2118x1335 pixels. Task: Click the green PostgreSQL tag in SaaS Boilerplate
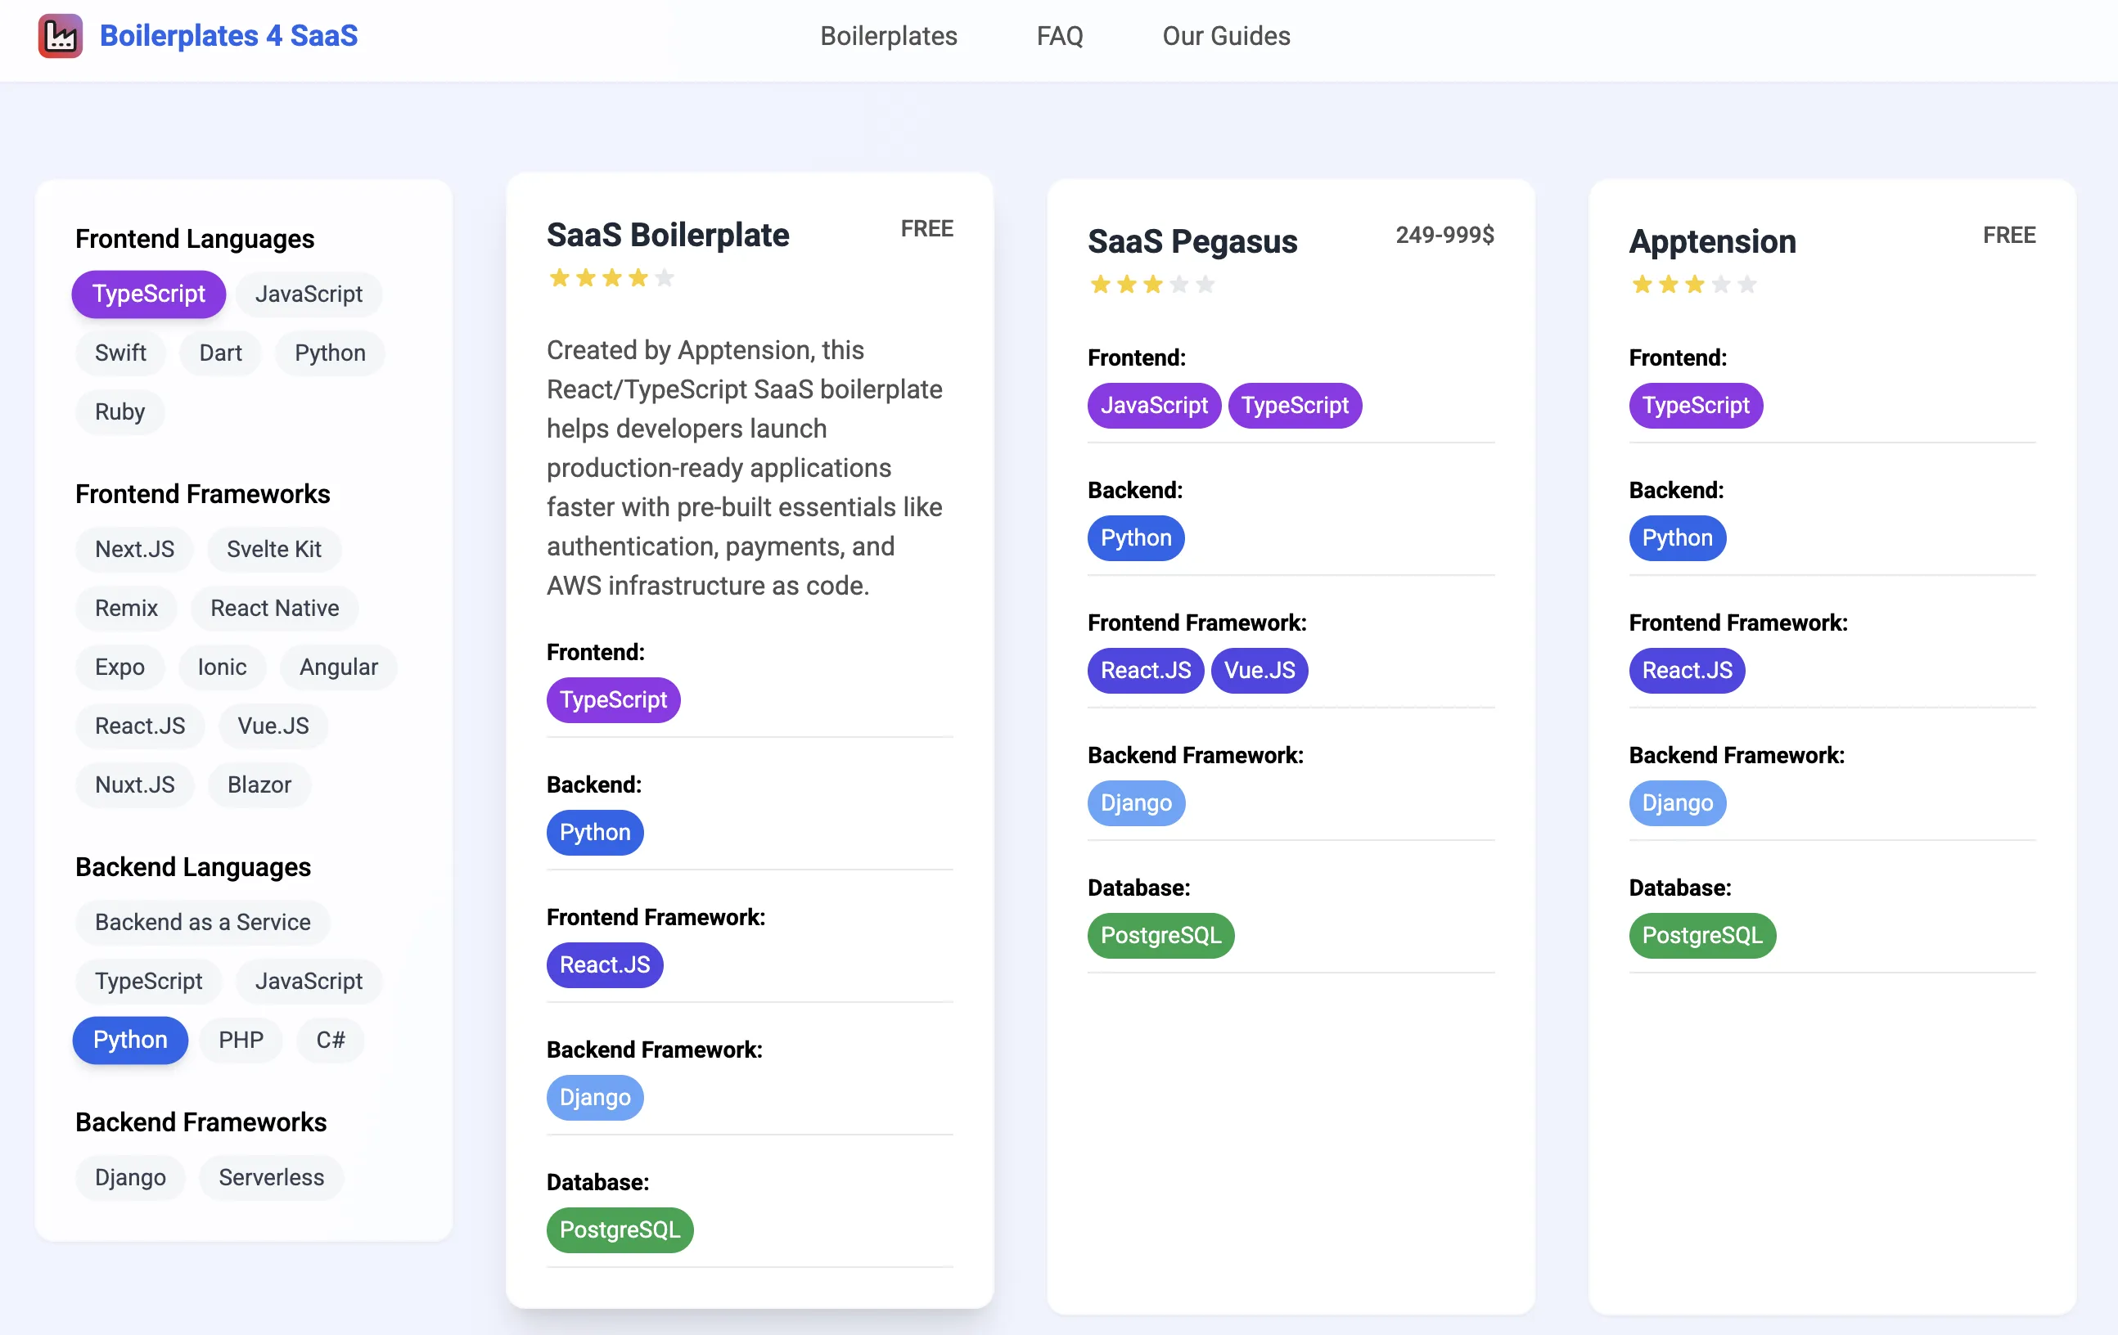[620, 1229]
